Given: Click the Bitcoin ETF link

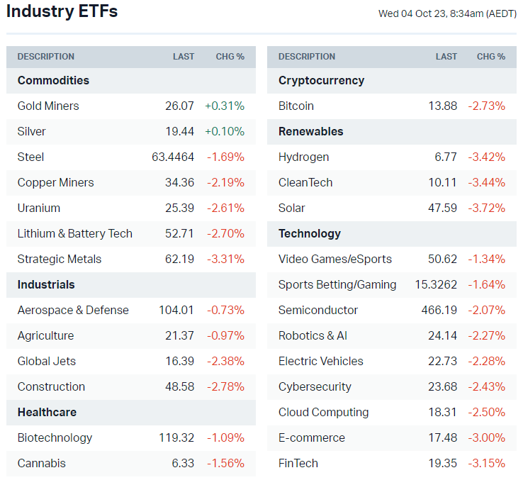Looking at the screenshot, I should click(x=296, y=106).
